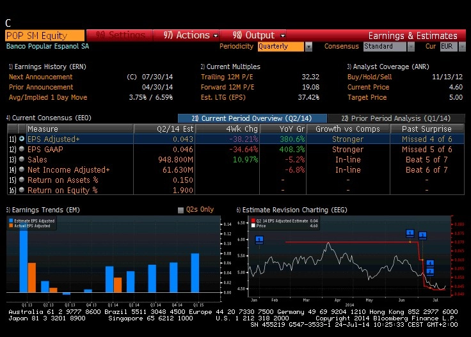Click EPS GAAP YoY growth 408.3%
The height and width of the screenshot is (337, 471).
(x=292, y=149)
